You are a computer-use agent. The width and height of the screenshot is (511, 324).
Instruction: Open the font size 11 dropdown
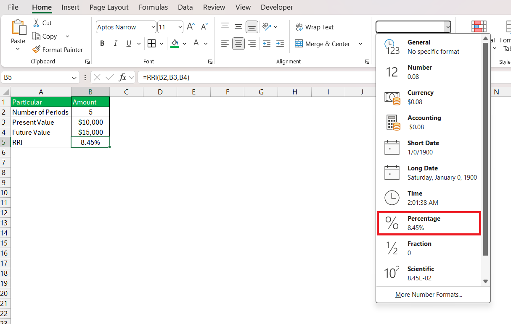click(x=180, y=27)
